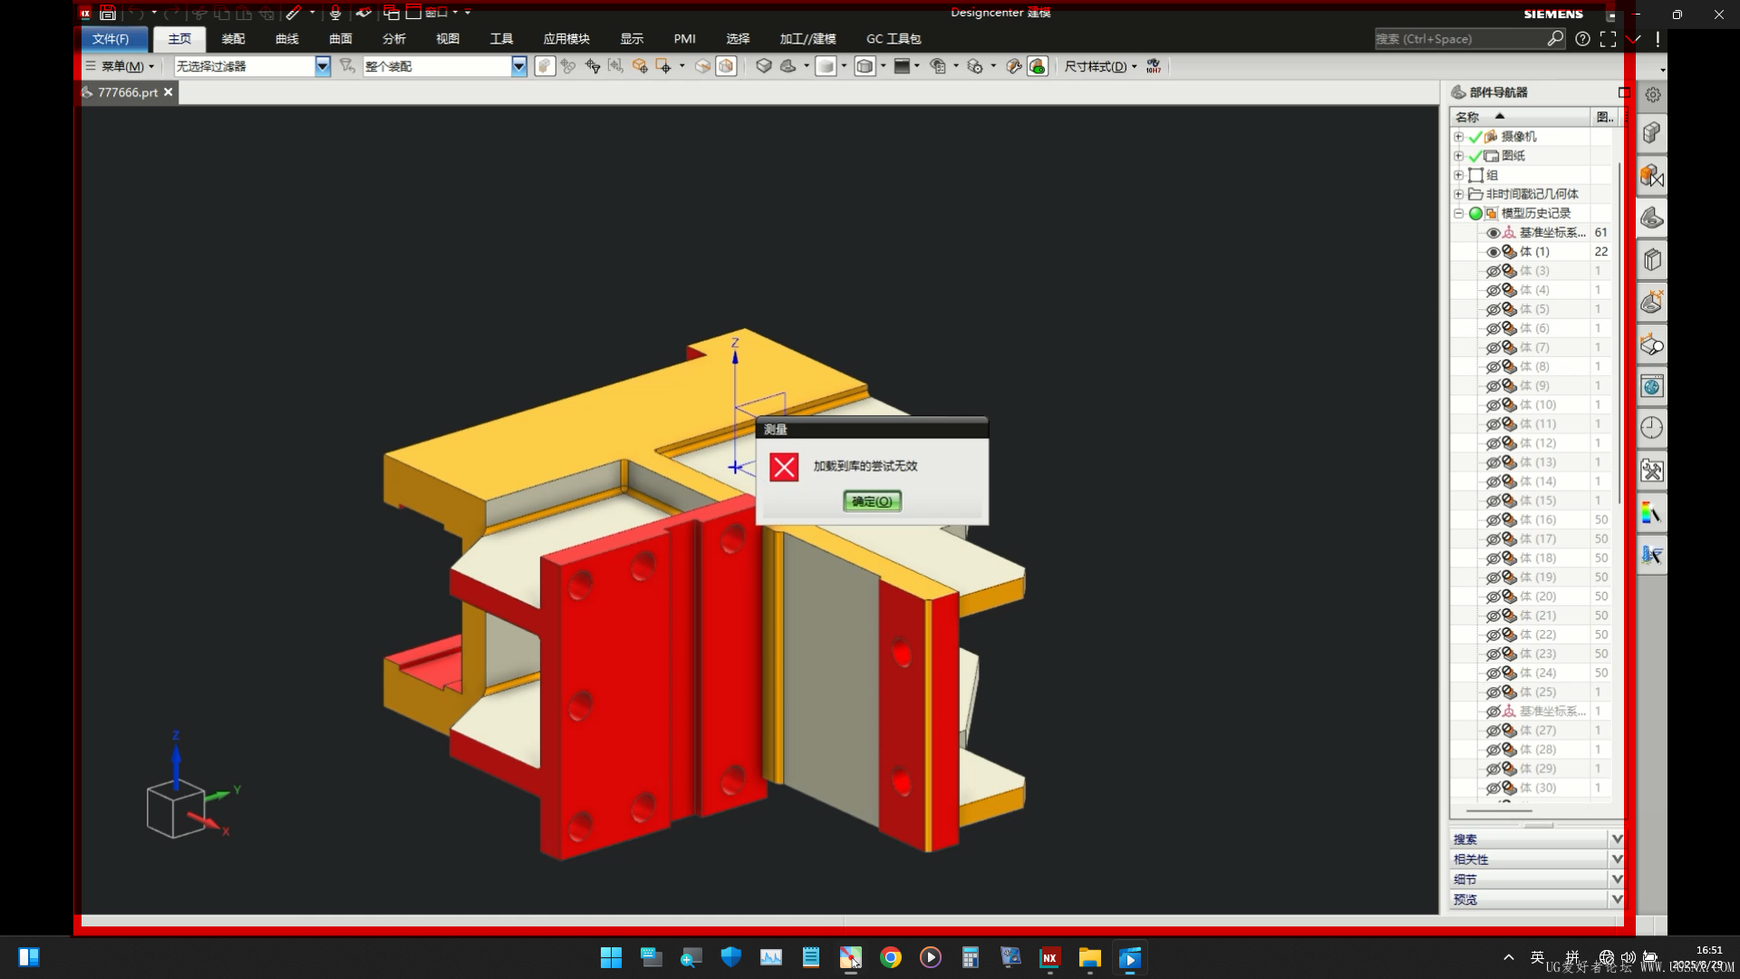Click 确定(O) in the error dialog
The height and width of the screenshot is (979, 1740).
pyautogui.click(x=872, y=501)
